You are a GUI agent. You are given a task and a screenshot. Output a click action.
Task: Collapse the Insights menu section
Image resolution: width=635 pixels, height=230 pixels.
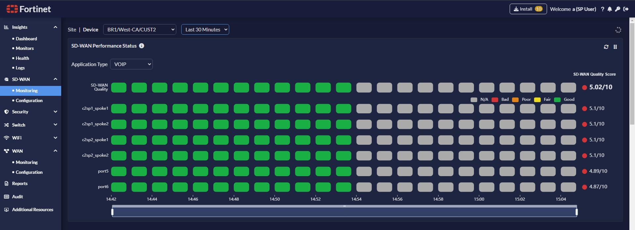click(x=55, y=27)
